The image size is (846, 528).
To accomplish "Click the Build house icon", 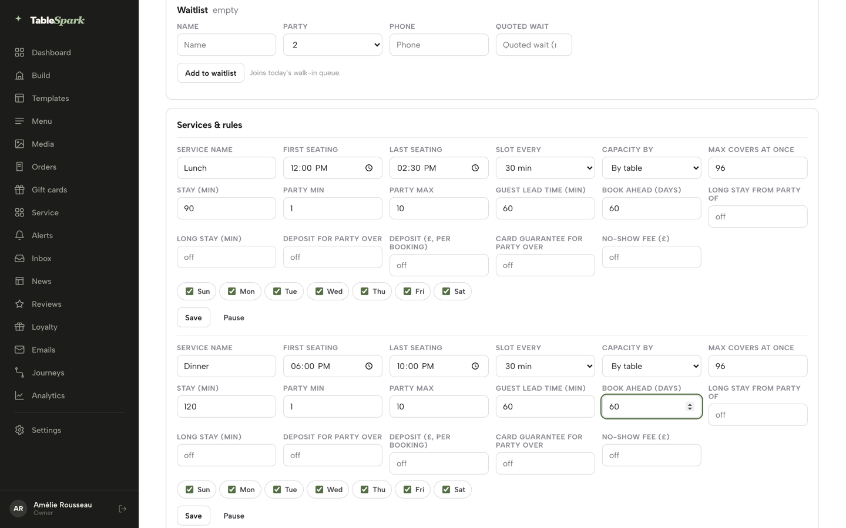I will (x=19, y=75).
